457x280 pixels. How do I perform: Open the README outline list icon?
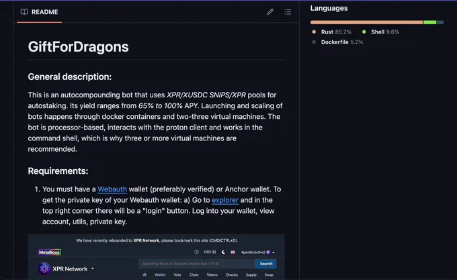288,11
